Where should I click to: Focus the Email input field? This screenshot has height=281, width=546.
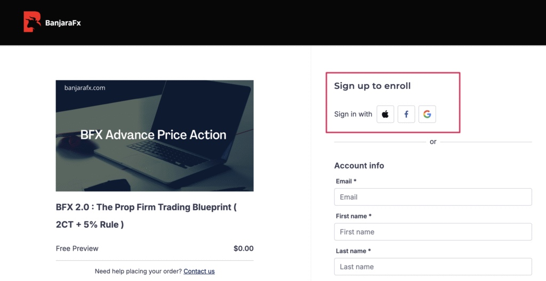click(x=432, y=197)
